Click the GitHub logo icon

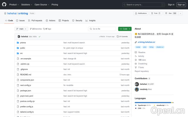tap(4, 4)
